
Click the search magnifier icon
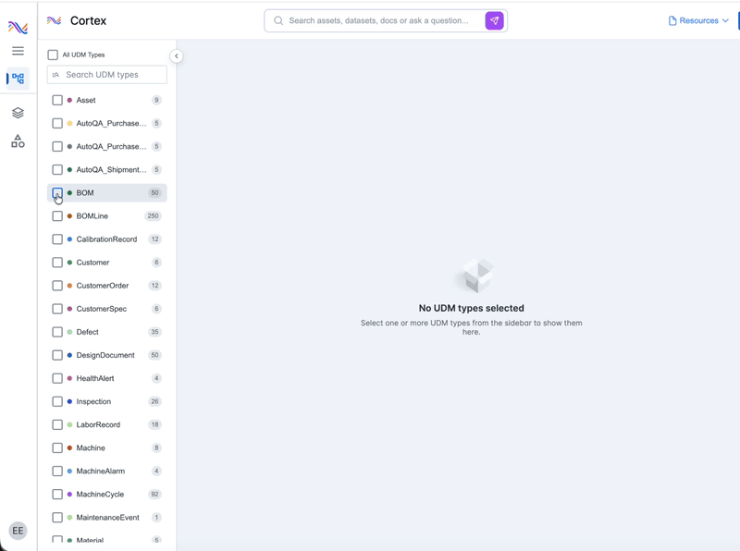[x=278, y=20]
